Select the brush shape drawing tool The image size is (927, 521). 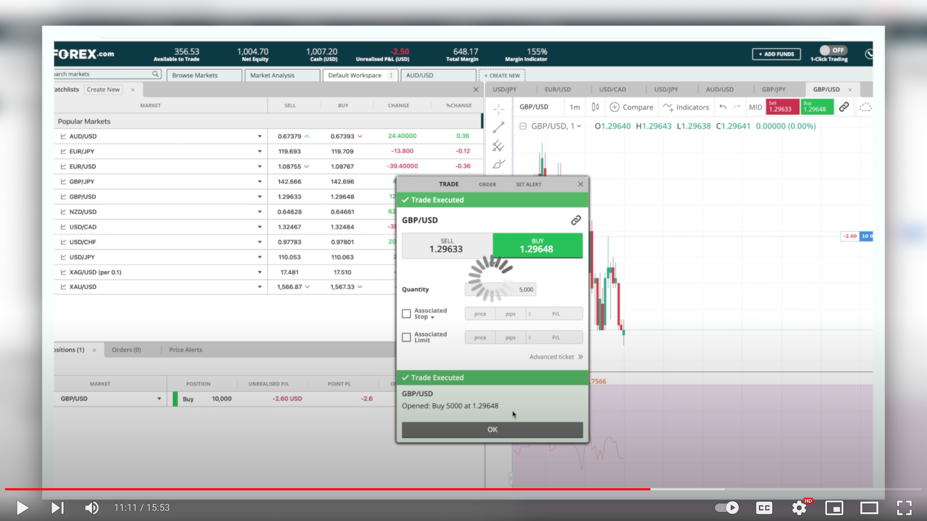498,164
